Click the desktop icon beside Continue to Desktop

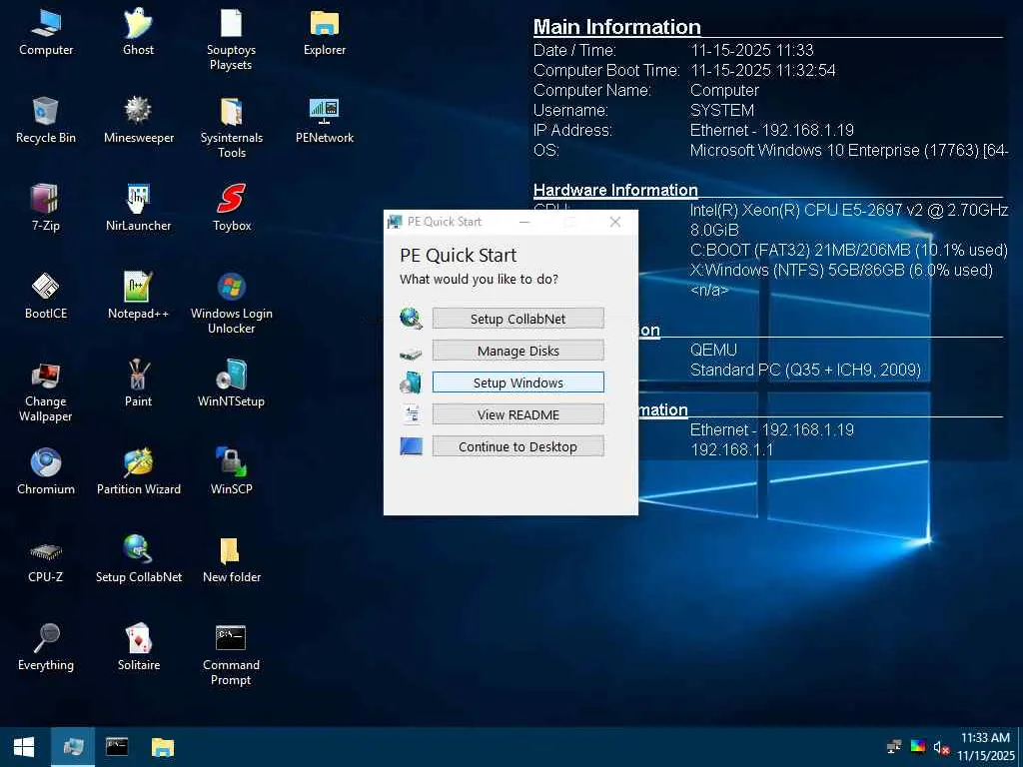click(411, 446)
